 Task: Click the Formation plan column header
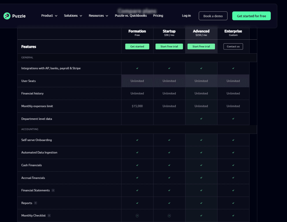(x=137, y=33)
